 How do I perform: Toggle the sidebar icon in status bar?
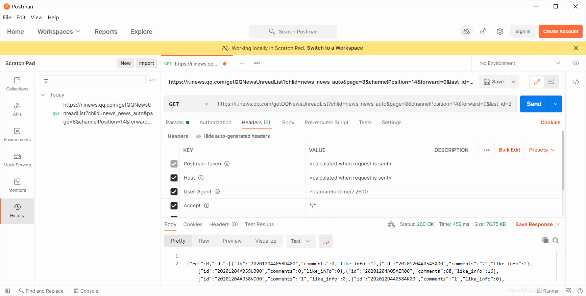[7, 291]
